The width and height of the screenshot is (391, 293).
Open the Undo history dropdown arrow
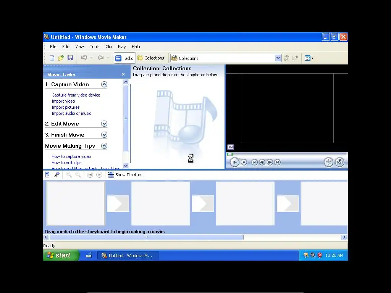click(91, 58)
